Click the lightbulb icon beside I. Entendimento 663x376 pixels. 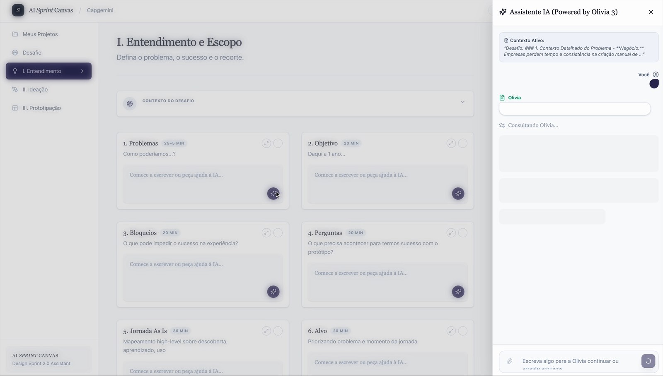(x=15, y=71)
